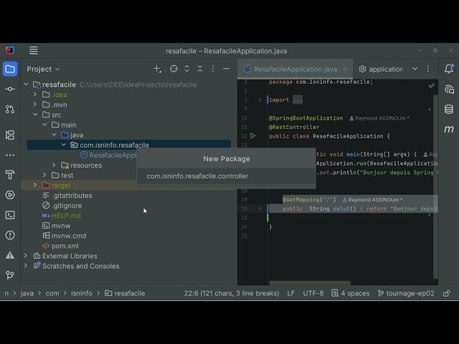Click the New File or Directory plus icon
Screen dimensions: 459x344
coord(157,69)
